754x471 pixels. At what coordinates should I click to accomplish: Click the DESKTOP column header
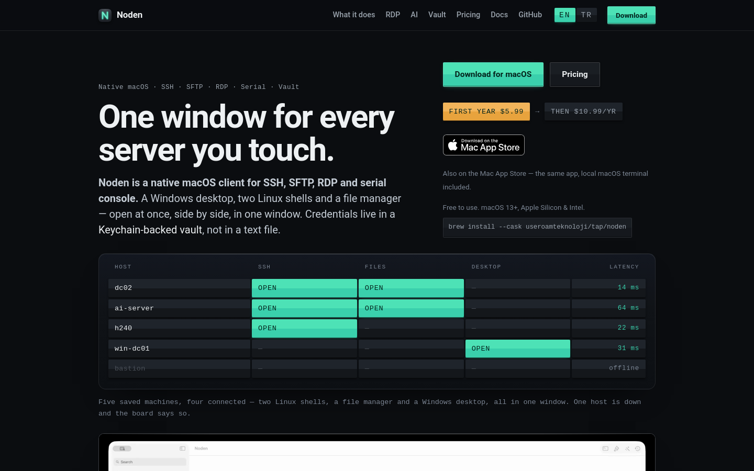486,267
